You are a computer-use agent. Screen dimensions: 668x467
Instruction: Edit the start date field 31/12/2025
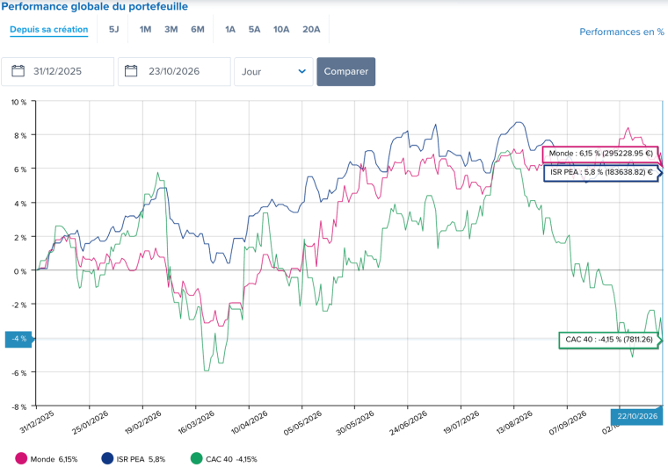[x=57, y=71]
